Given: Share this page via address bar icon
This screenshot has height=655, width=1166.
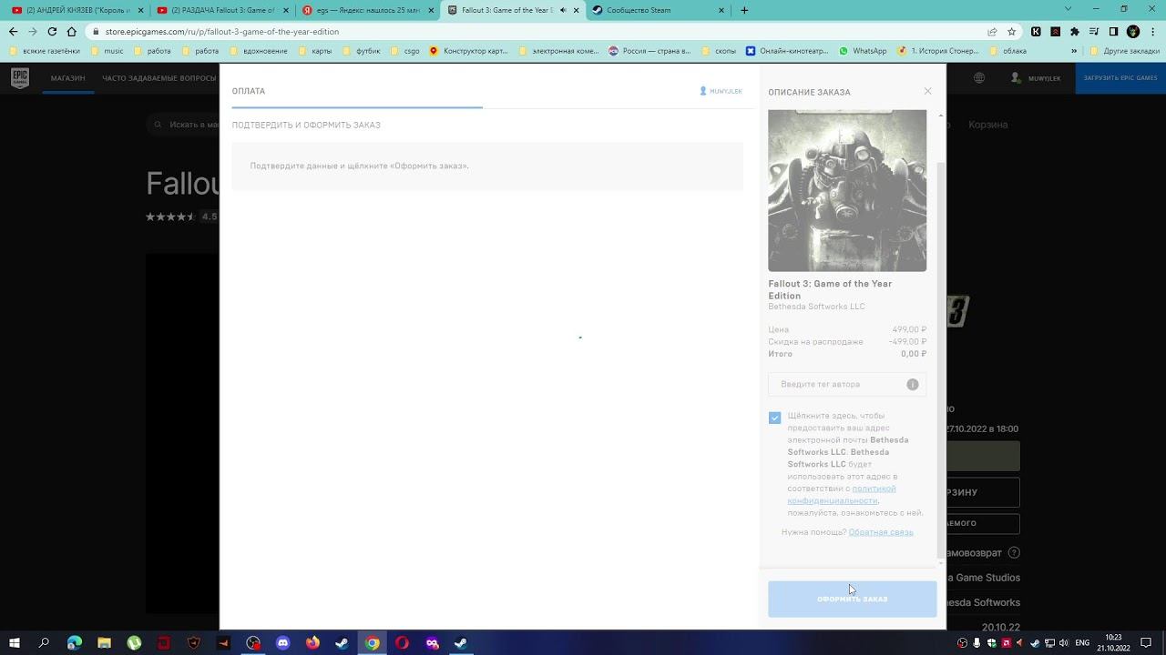Looking at the screenshot, I should [x=992, y=31].
